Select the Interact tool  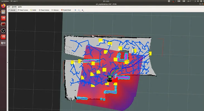(x=13, y=10)
